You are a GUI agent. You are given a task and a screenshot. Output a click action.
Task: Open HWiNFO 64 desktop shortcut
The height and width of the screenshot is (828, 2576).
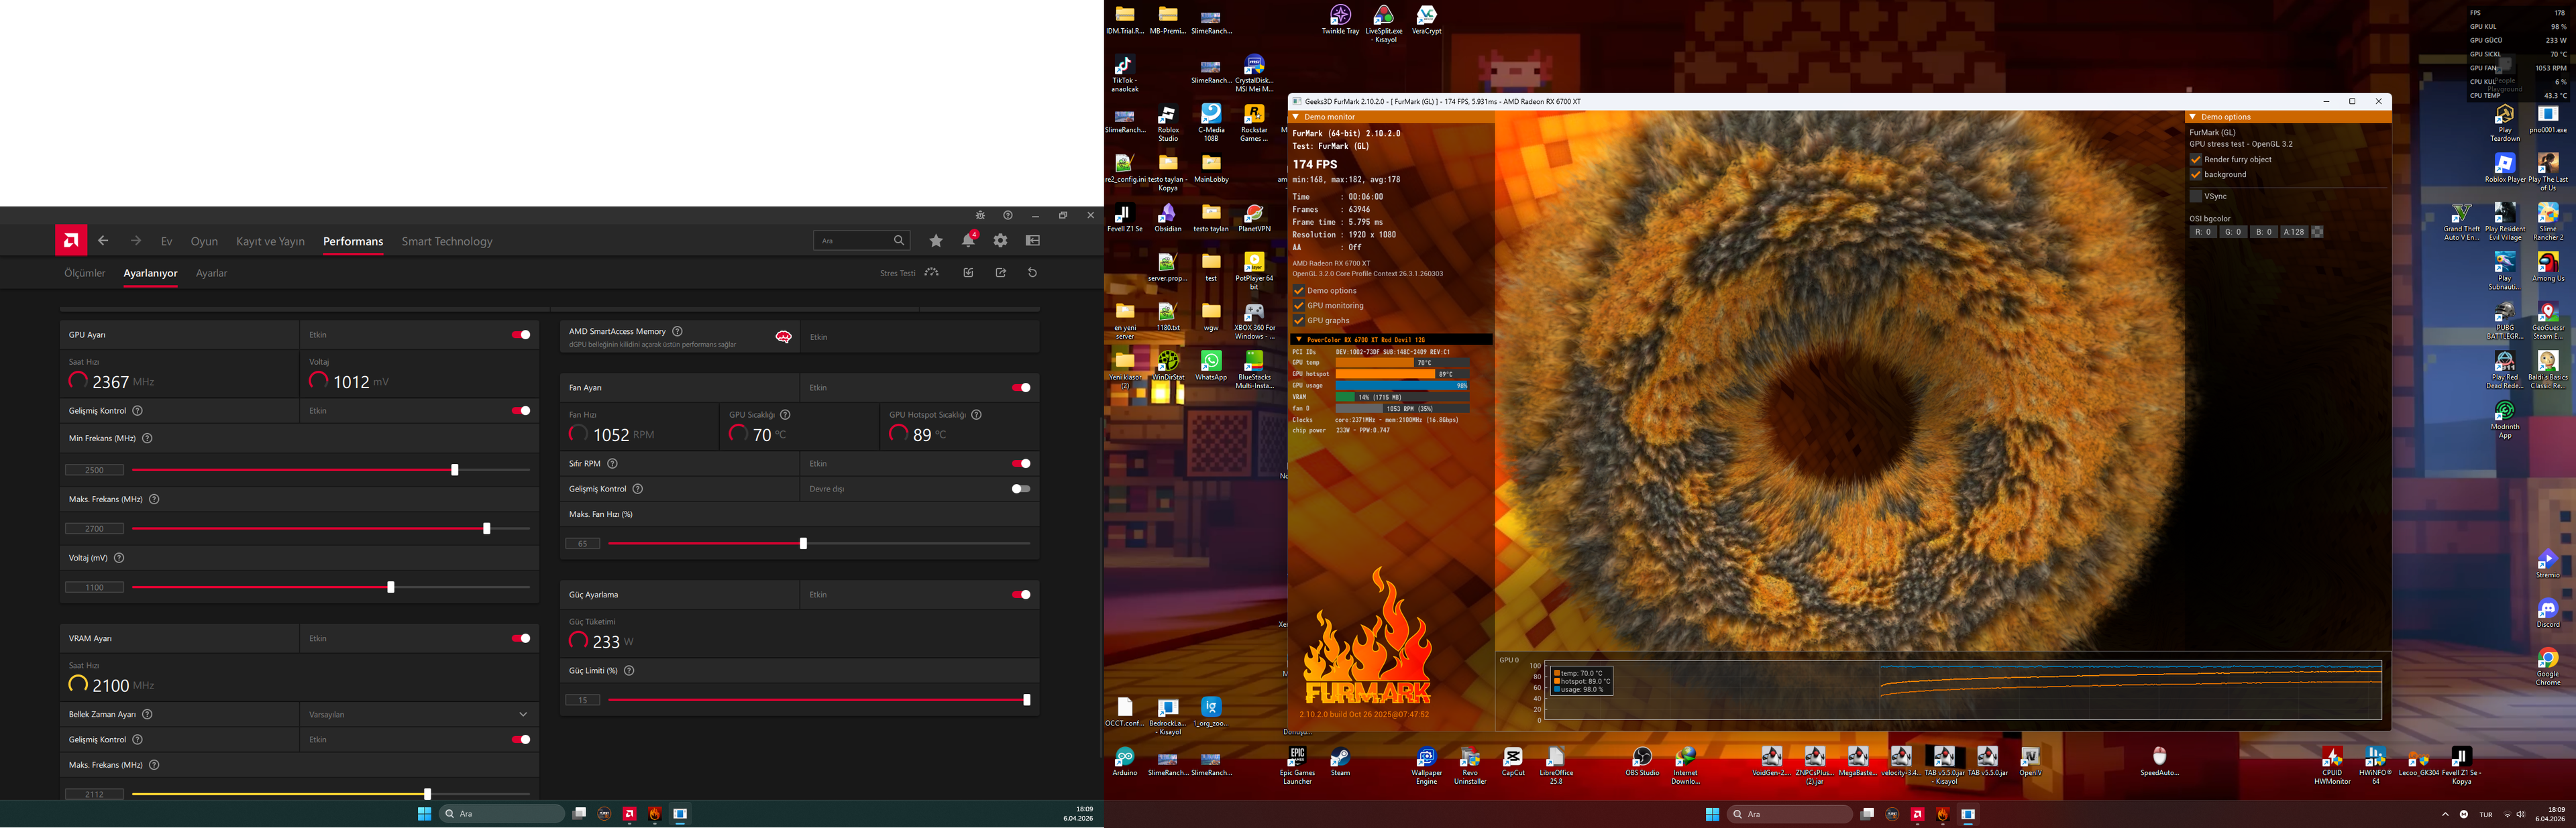(2375, 765)
